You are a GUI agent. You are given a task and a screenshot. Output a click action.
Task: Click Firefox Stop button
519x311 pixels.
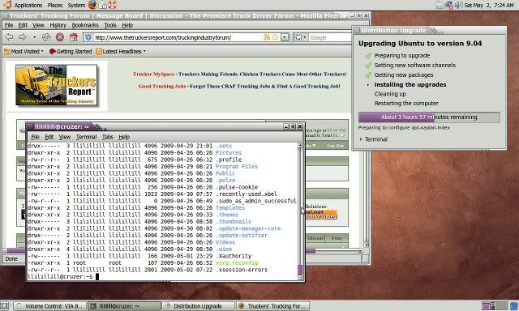tap(60, 37)
